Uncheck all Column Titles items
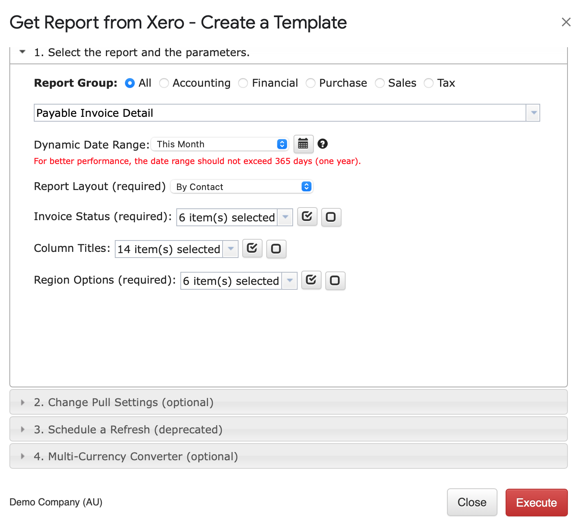This screenshot has width=574, height=529. point(276,249)
